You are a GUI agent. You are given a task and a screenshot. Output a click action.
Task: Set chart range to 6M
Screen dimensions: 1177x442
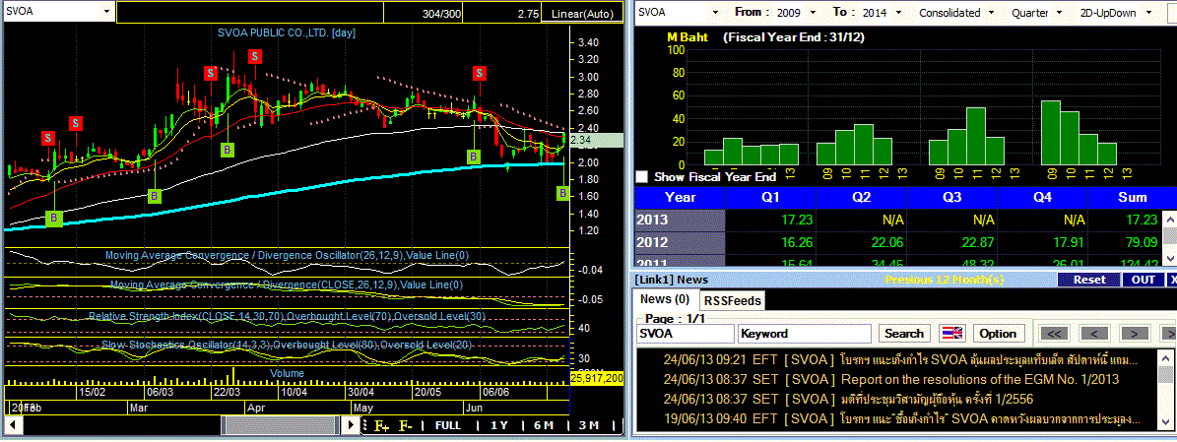click(544, 425)
